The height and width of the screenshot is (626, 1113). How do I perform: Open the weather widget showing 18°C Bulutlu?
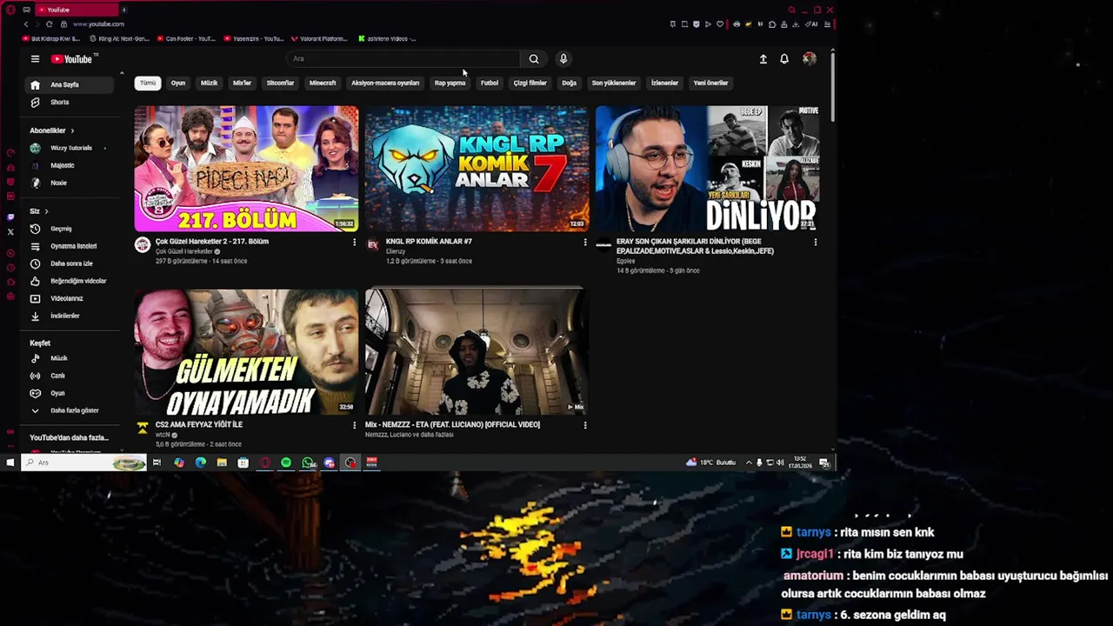pyautogui.click(x=711, y=463)
